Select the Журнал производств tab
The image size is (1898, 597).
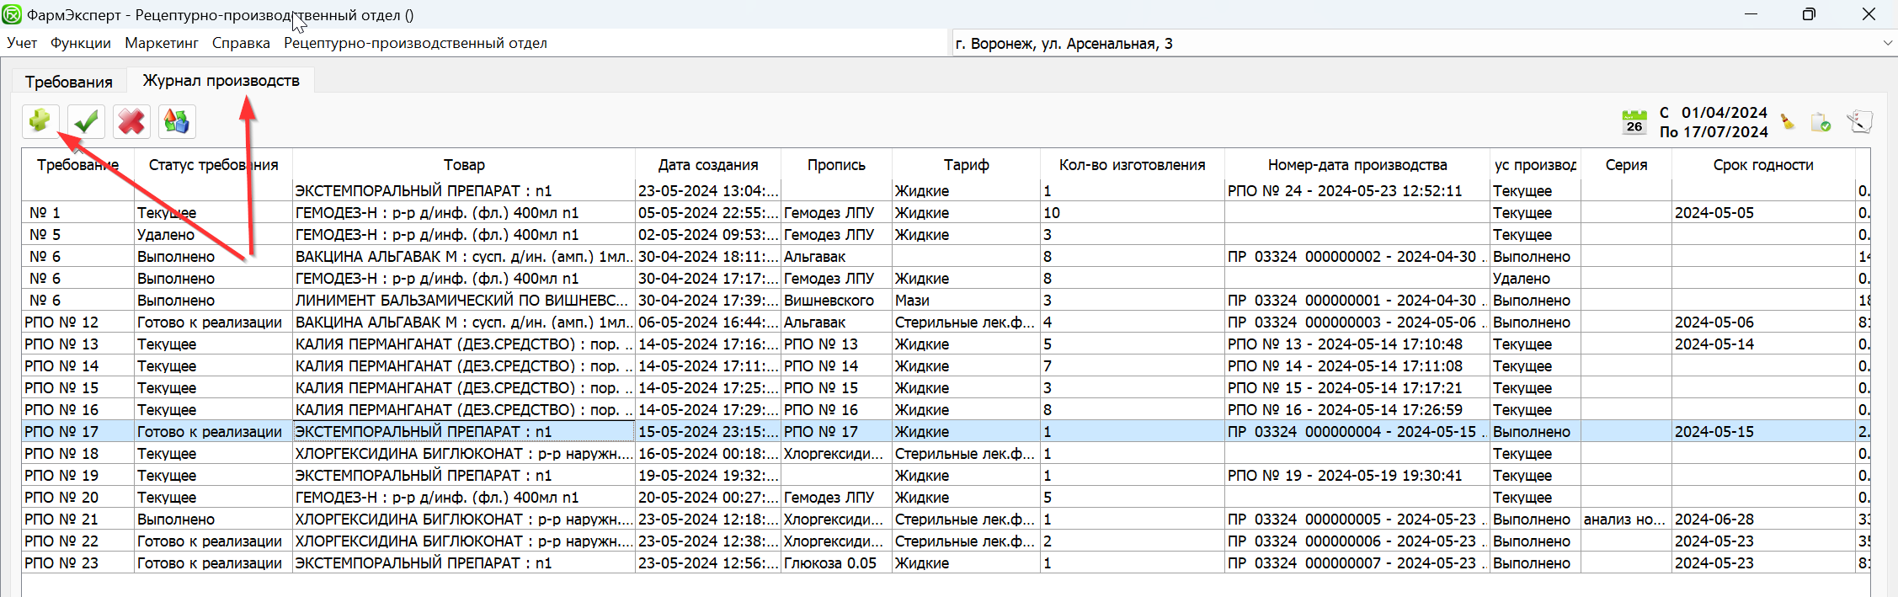coord(221,81)
